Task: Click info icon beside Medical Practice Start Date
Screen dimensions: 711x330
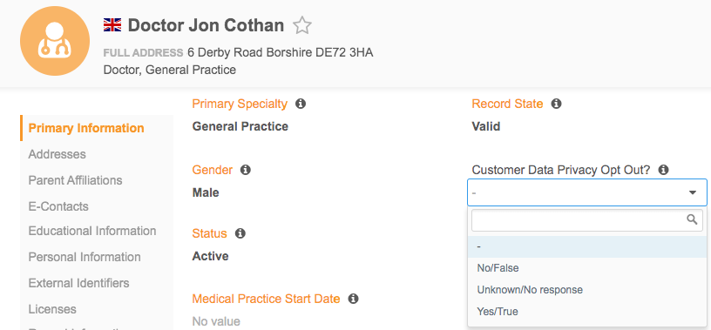Action: 353,299
